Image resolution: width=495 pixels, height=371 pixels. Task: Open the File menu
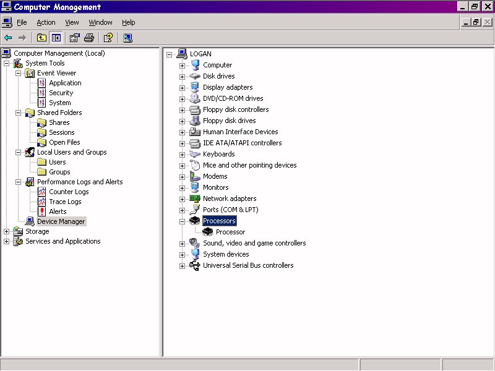pos(22,22)
